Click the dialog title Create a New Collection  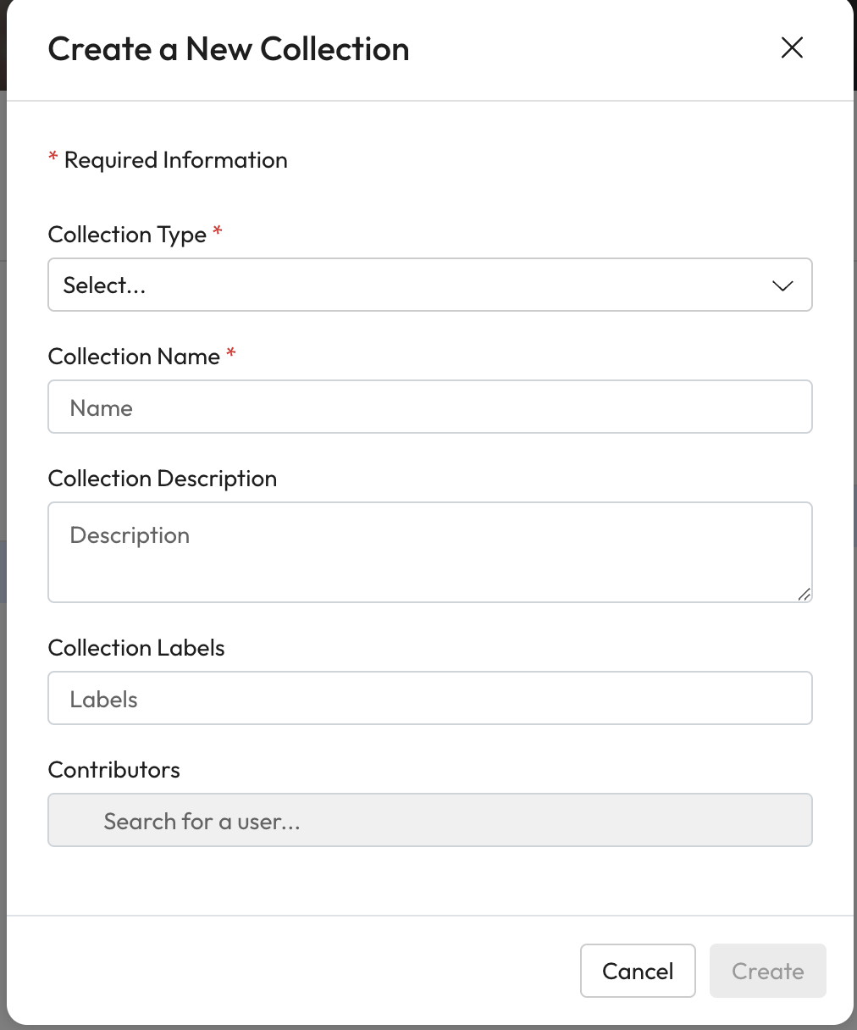point(229,49)
